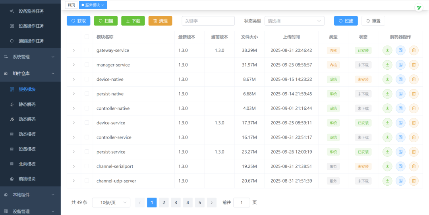The height and width of the screenshot is (215, 429).
Task: Open the 状态类型 dropdown
Action: [x=294, y=21]
